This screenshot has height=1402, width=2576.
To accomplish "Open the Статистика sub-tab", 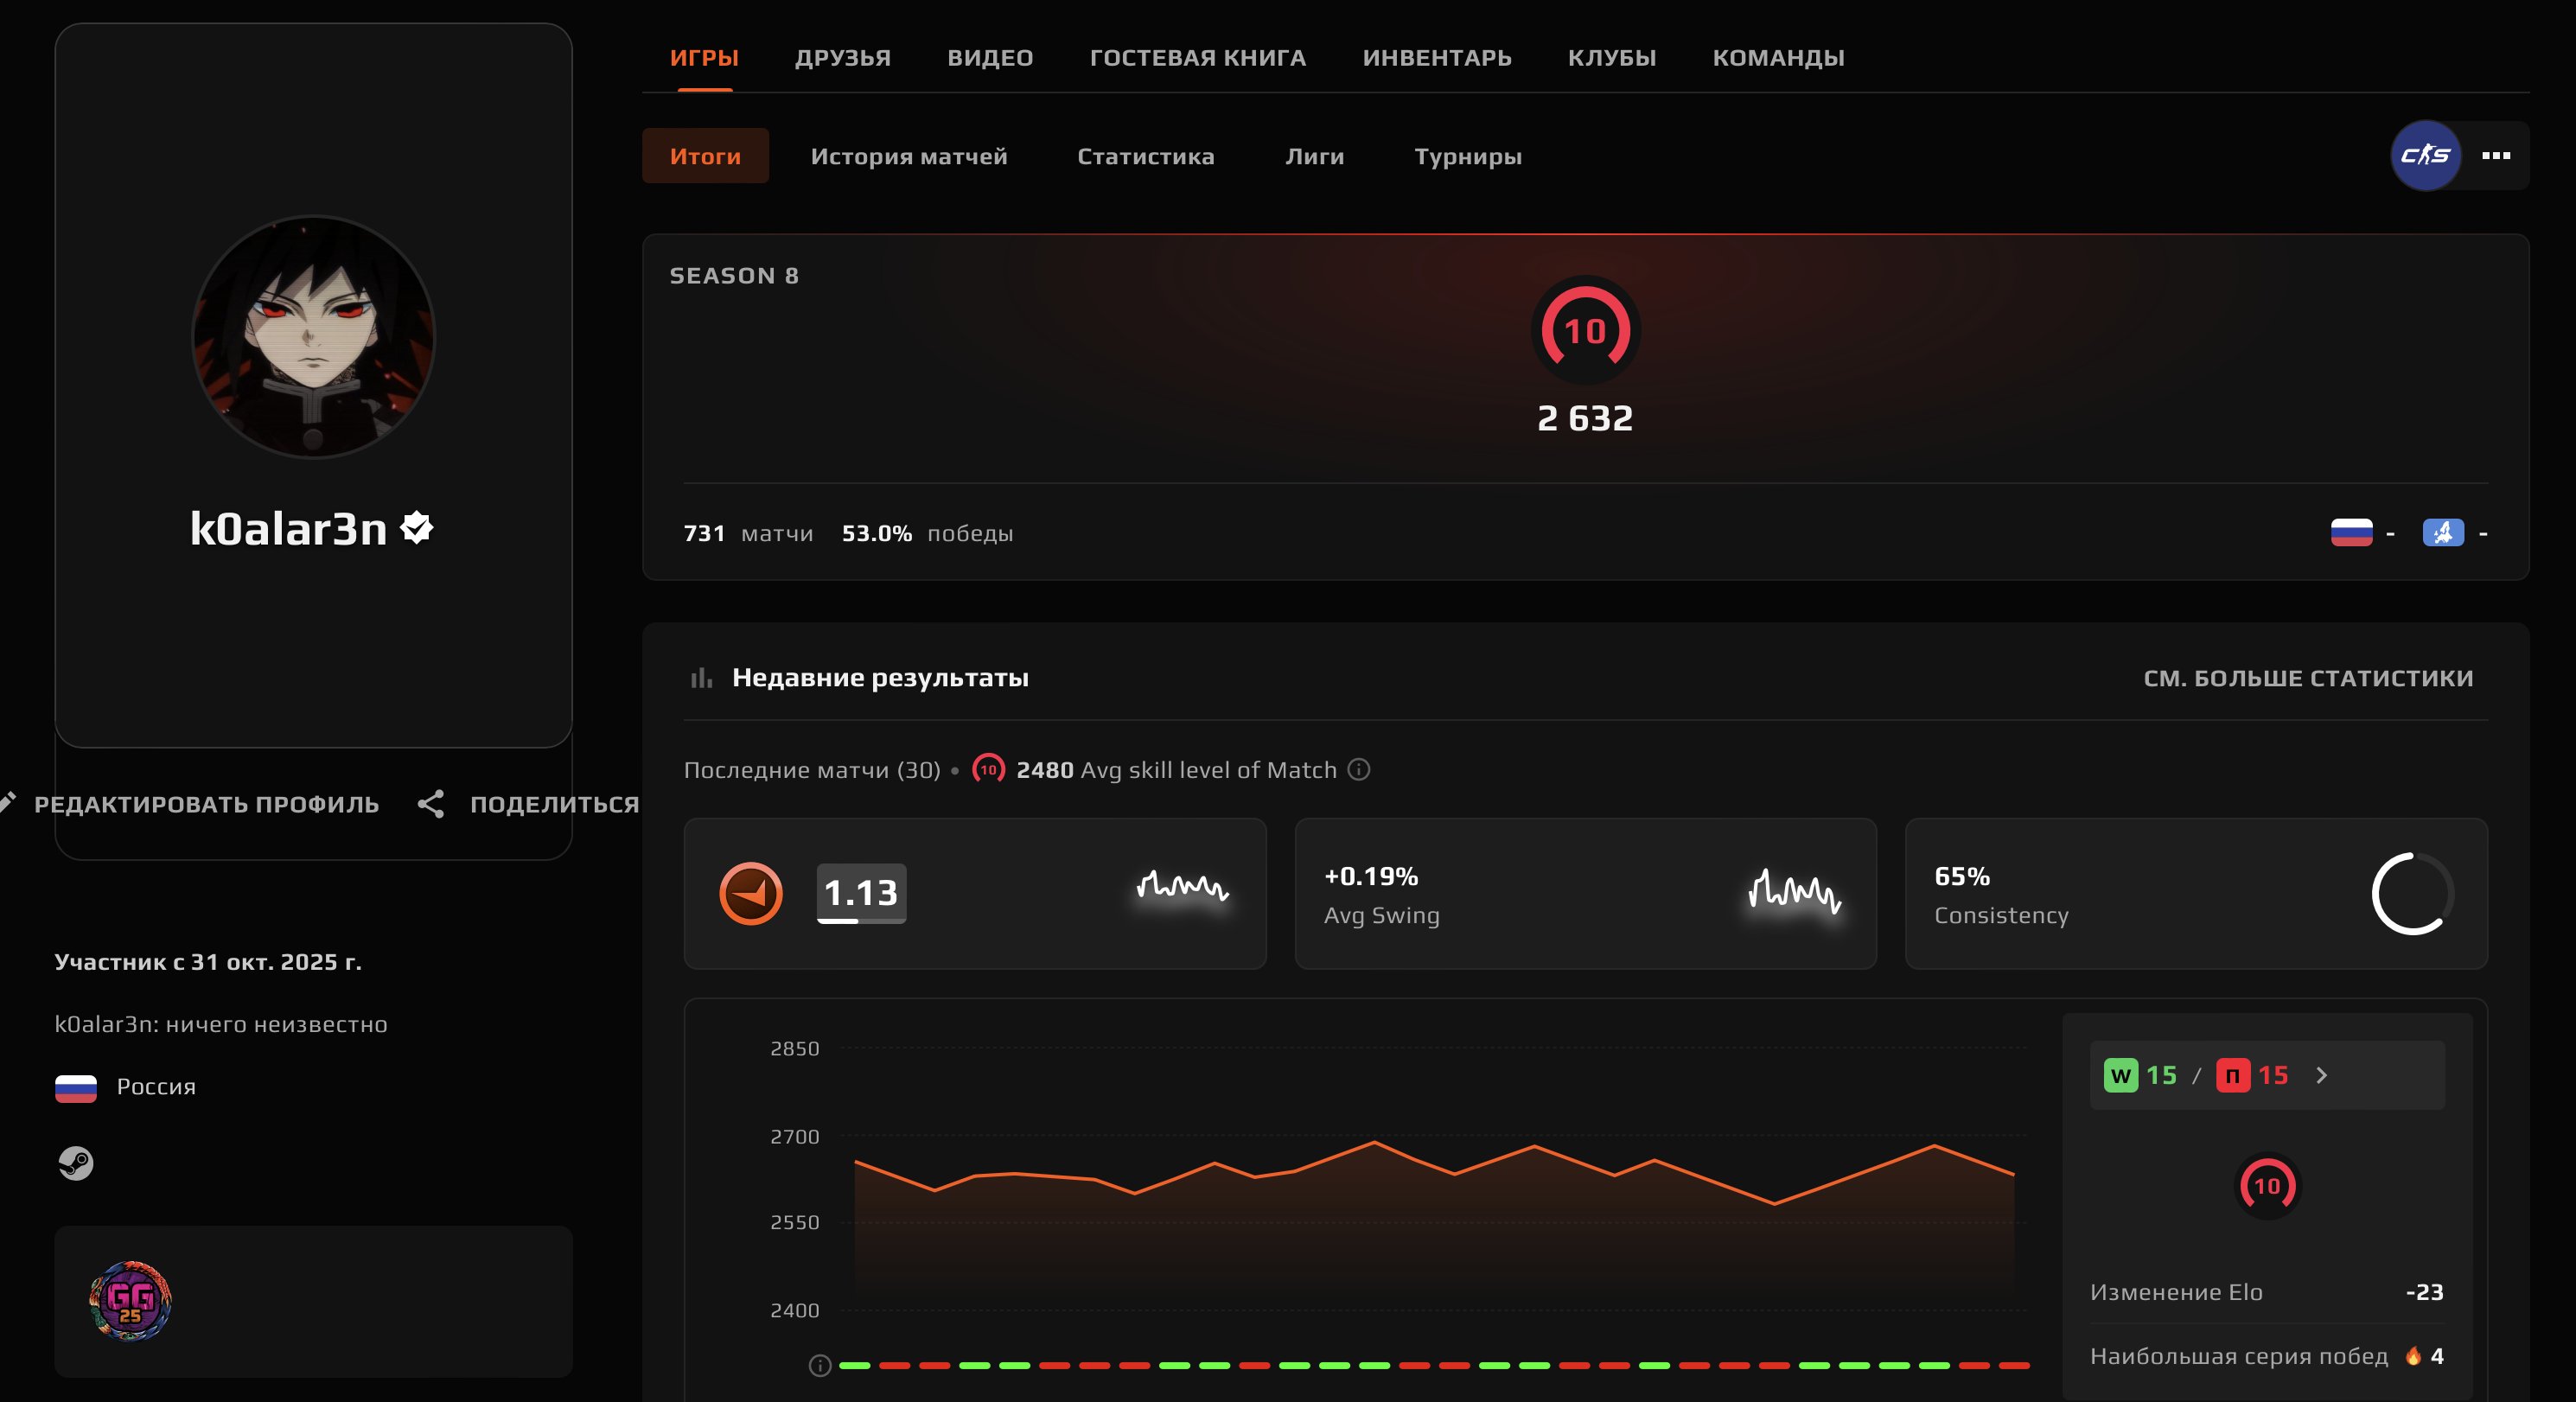I will pos(1145,155).
